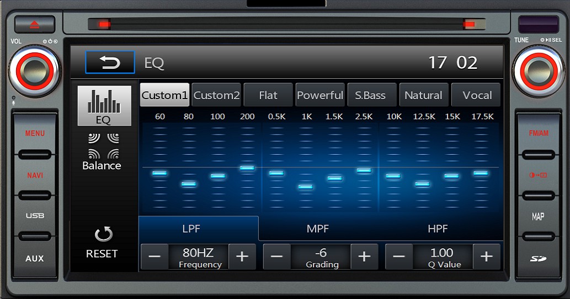Click the 200 Hz band slider handle

247,168
